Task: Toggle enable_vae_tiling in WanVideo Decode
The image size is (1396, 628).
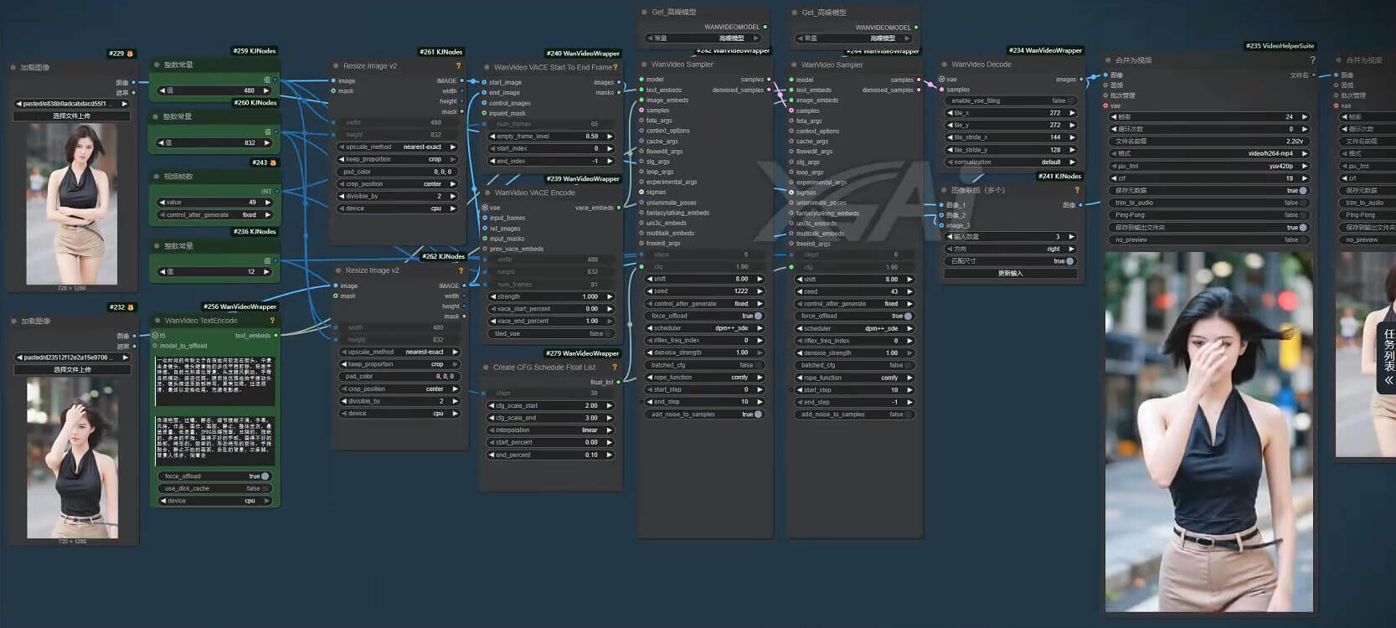Action: click(1010, 100)
